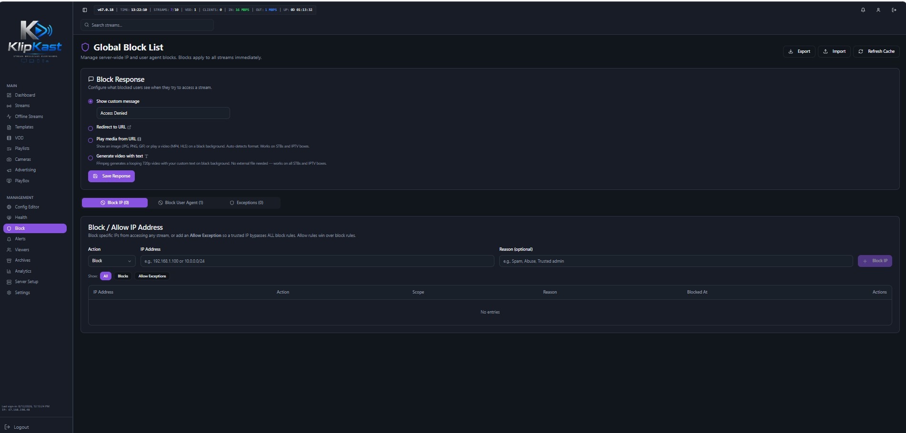The width and height of the screenshot is (906, 433).
Task: Select Block in sidebar
Action: coord(35,228)
